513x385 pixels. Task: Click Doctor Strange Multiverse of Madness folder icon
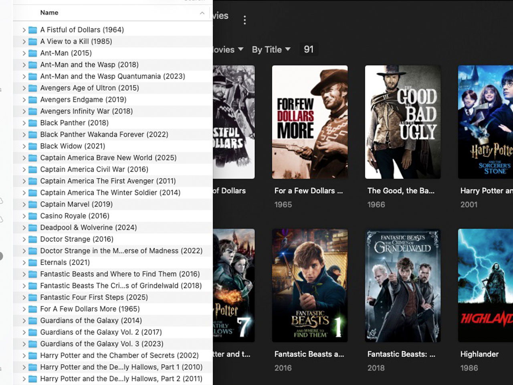click(x=33, y=251)
